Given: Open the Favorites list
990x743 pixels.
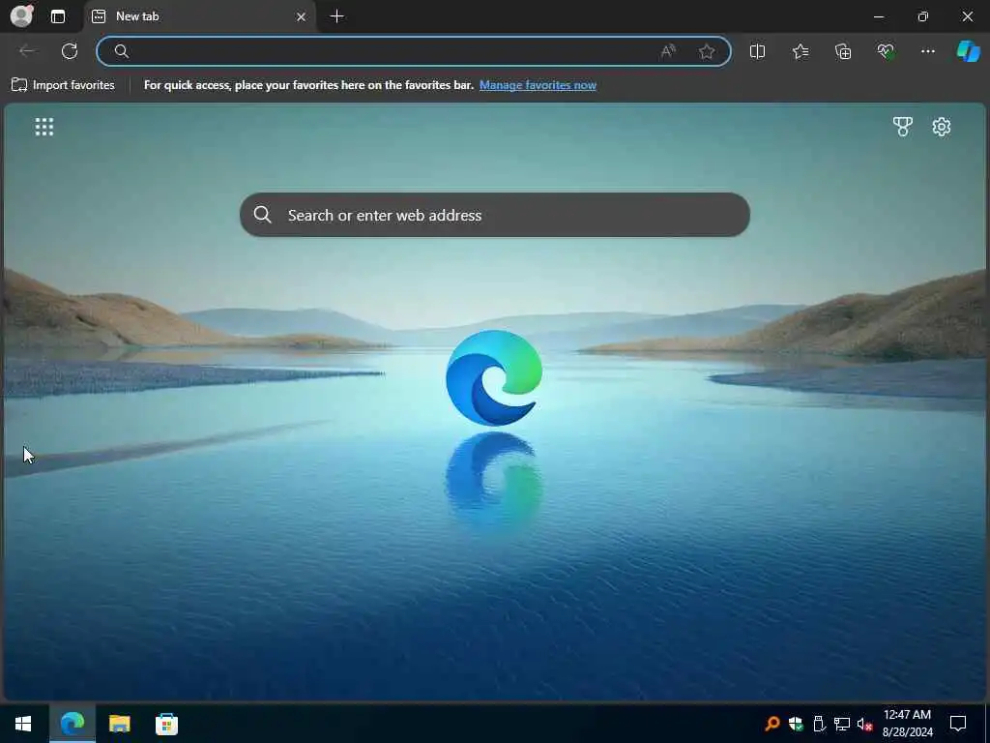Looking at the screenshot, I should pos(800,51).
